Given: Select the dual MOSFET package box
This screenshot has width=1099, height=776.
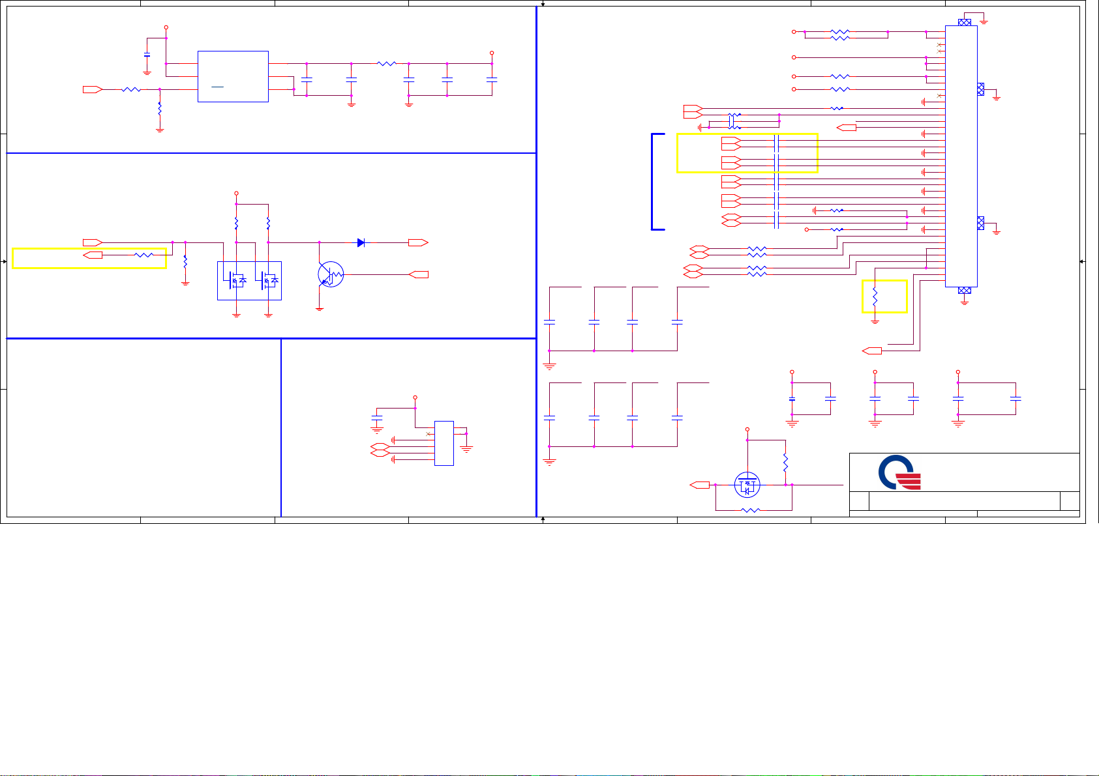Looking at the screenshot, I should tap(249, 281).
